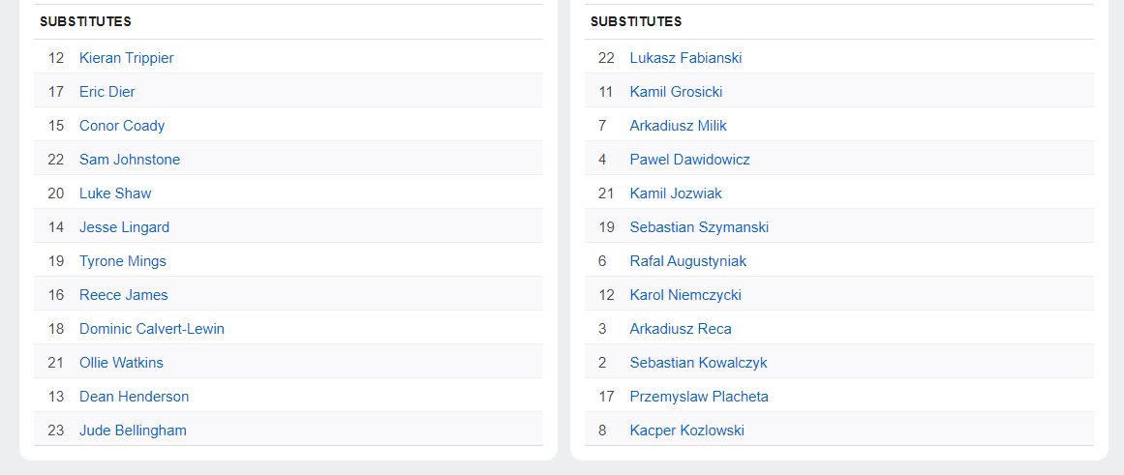The width and height of the screenshot is (1124, 475).
Task: Click the Przemyslaw Placheta link
Action: pyautogui.click(x=699, y=397)
